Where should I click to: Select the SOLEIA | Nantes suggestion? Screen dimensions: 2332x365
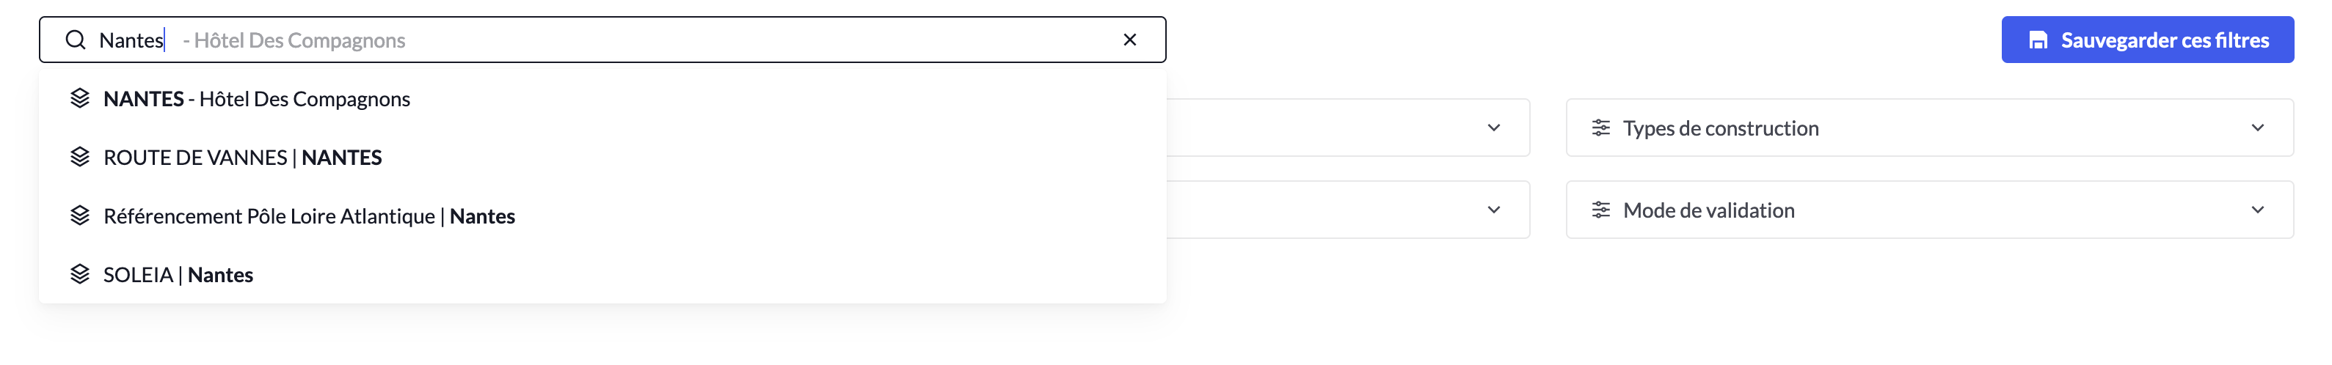click(178, 275)
